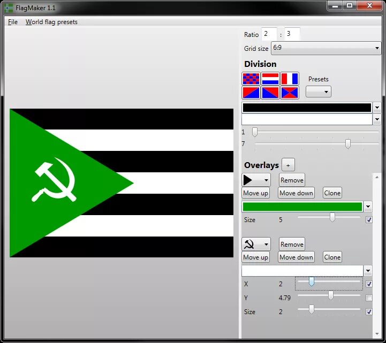Open the white division color dropdown arrow
This screenshot has width=386, height=343.
[377, 119]
